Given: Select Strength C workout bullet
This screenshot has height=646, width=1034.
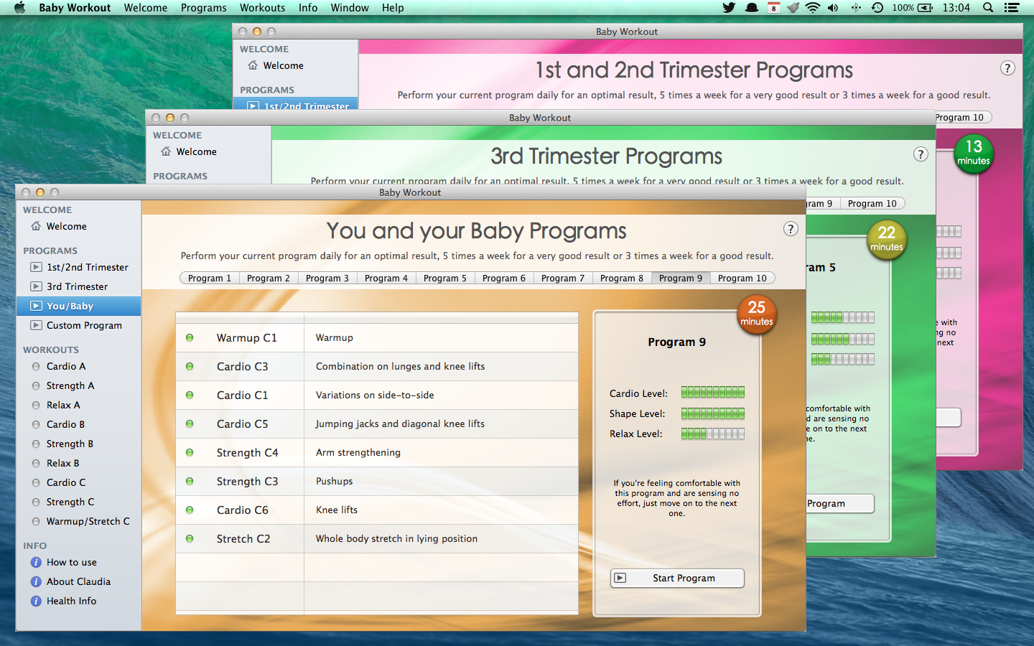Looking at the screenshot, I should coord(36,502).
